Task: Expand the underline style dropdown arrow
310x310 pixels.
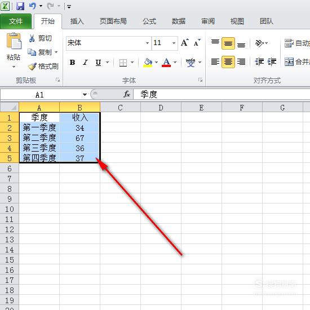Action: click(107, 63)
